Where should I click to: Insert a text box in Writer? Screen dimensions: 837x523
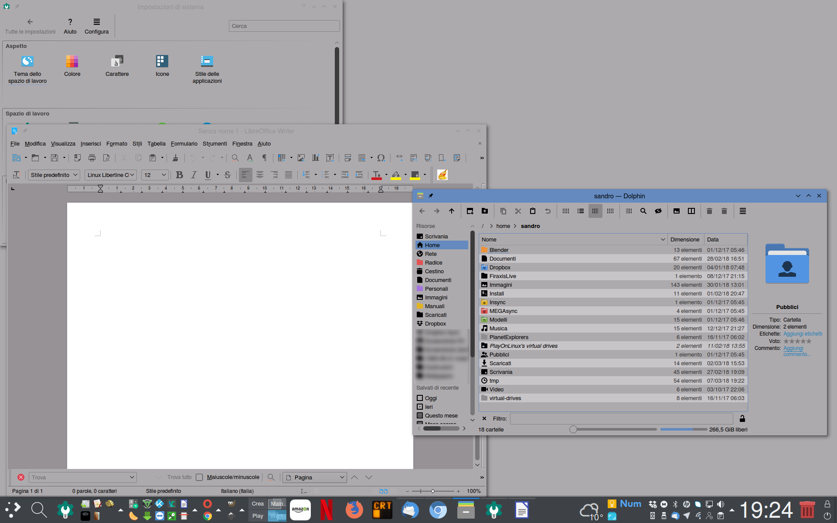(x=330, y=158)
